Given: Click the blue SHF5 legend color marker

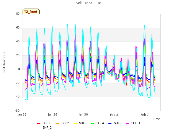Looking at the screenshot, I should (110, 124).
